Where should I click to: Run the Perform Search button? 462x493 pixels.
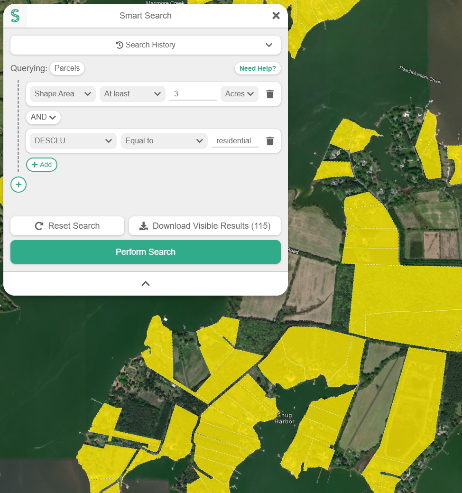click(x=146, y=252)
